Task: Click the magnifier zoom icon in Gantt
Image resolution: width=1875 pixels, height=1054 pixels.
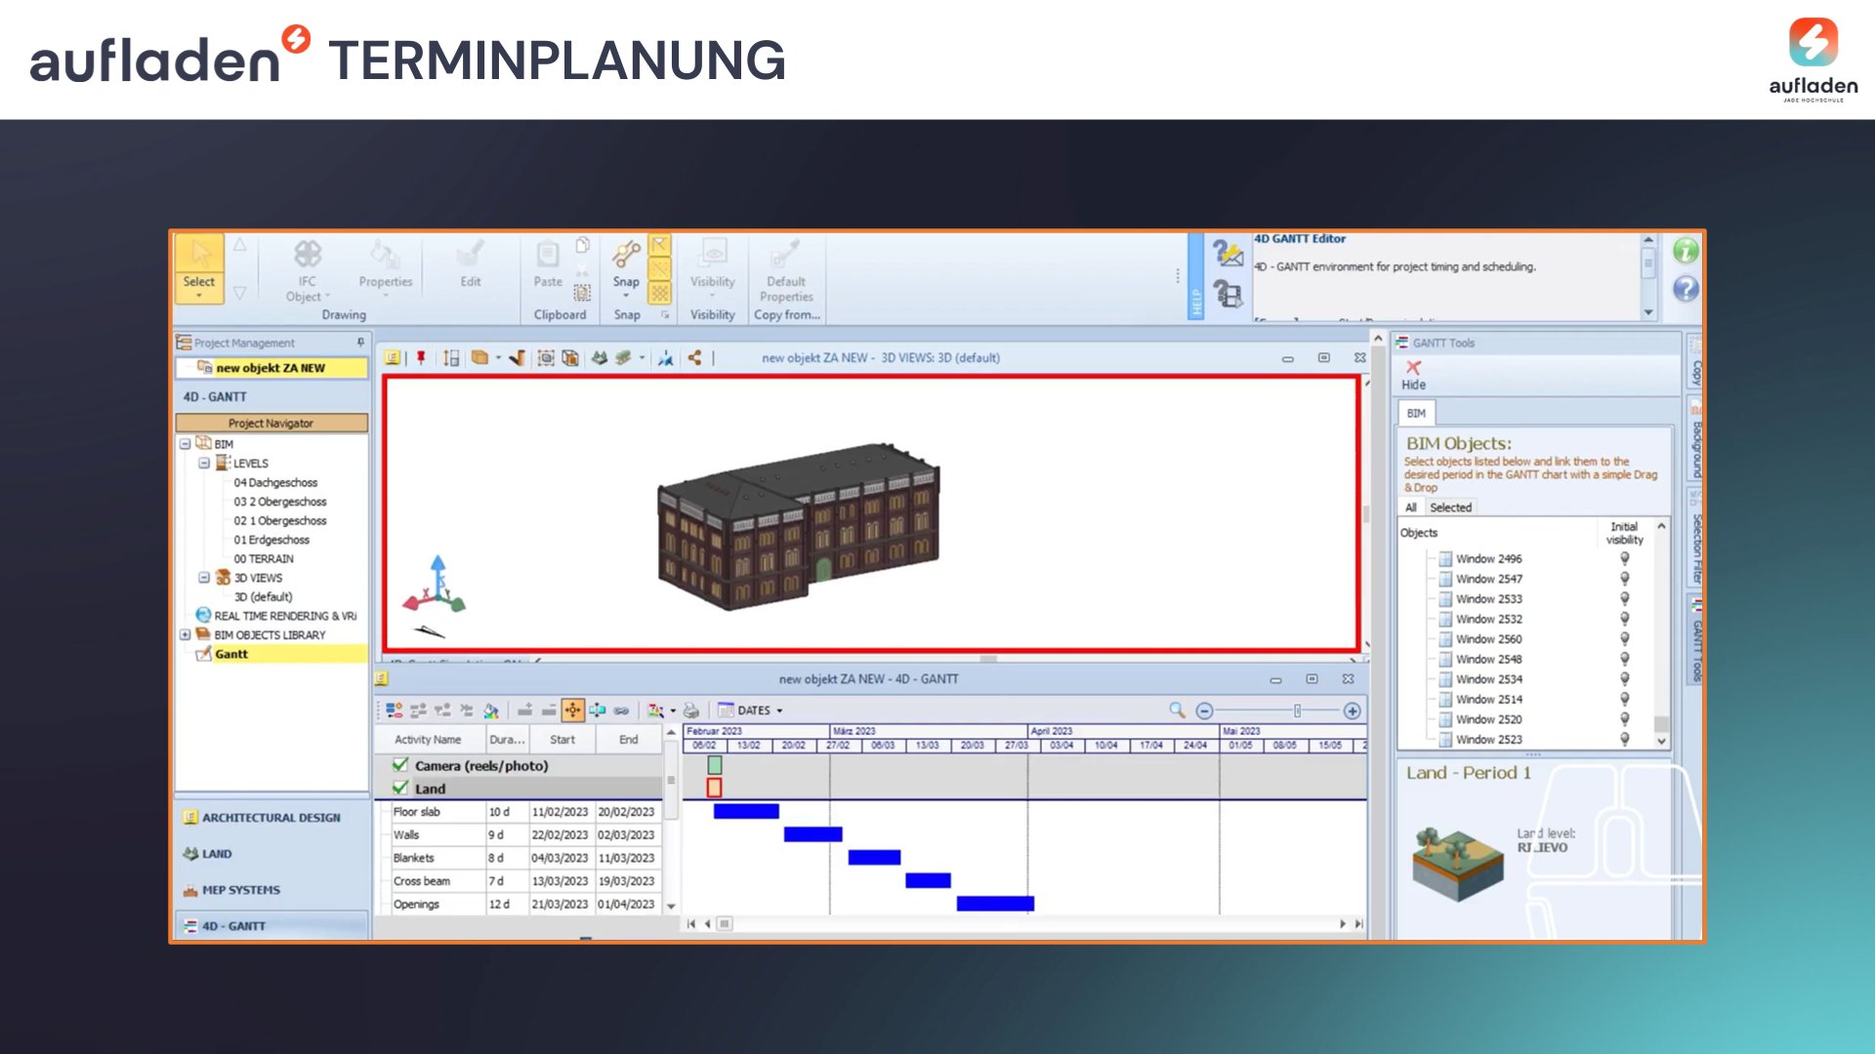Action: pos(1177,710)
